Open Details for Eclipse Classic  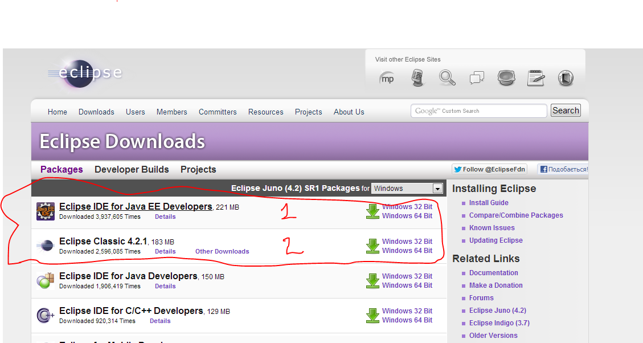(165, 251)
